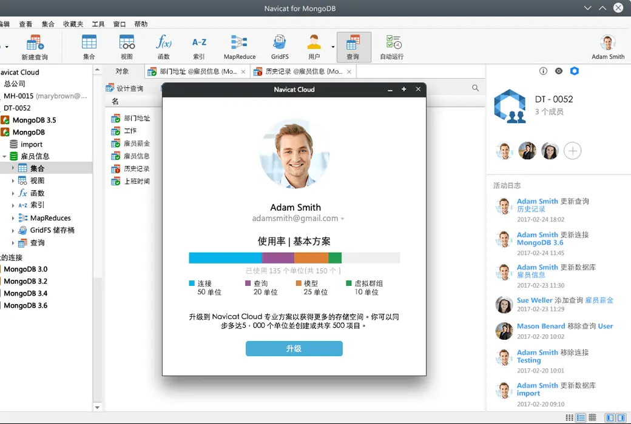Click the info icon in right panel
Image resolution: width=631 pixels, height=424 pixels.
coord(543,71)
